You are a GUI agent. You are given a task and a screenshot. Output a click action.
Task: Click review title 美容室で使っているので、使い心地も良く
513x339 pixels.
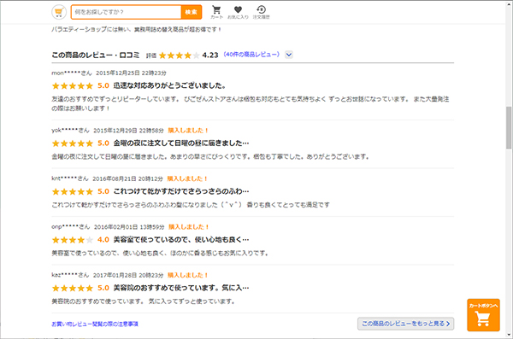click(x=181, y=240)
